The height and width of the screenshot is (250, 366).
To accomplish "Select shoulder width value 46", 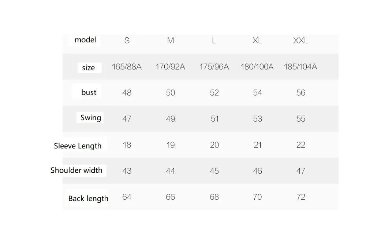I will click(257, 171).
